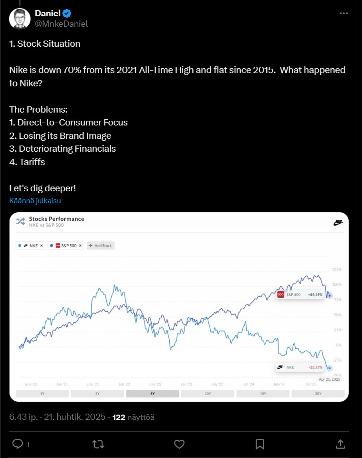Select the 20Y time range tab

[318, 394]
